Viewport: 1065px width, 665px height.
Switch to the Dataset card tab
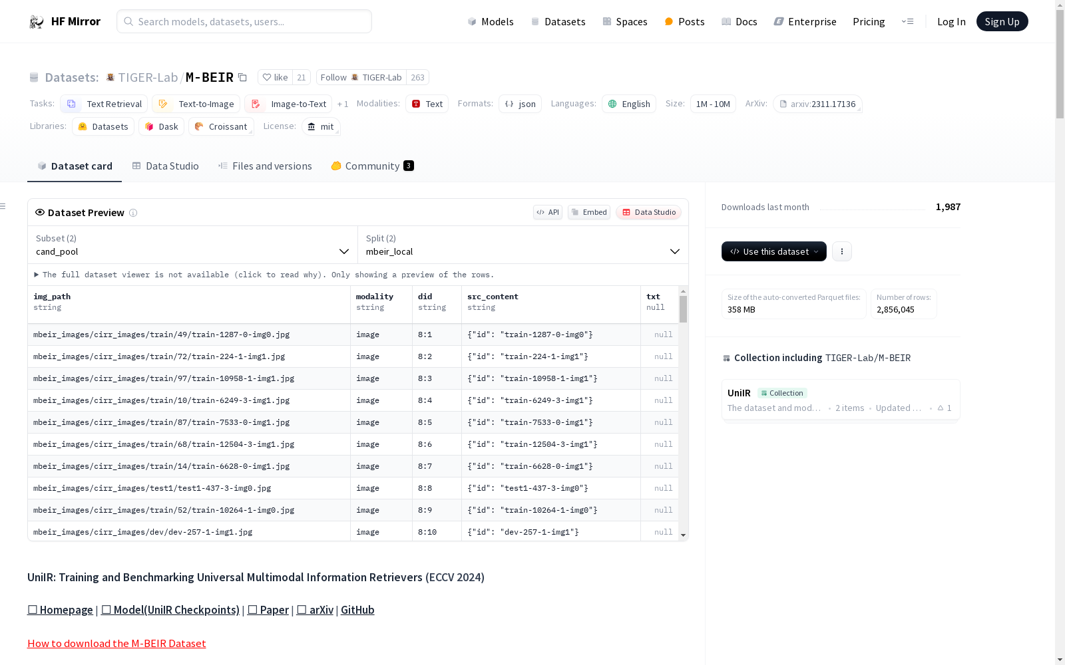[x=75, y=166]
